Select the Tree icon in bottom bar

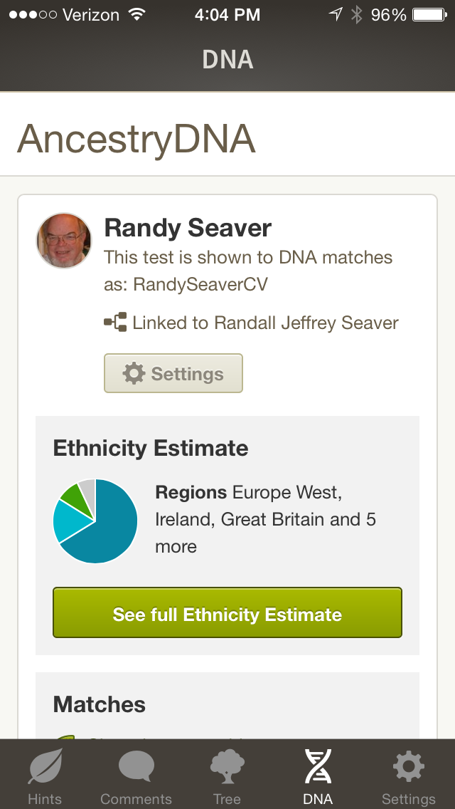click(x=226, y=768)
